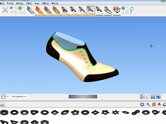Create new document with green badge icon

(22, 10)
